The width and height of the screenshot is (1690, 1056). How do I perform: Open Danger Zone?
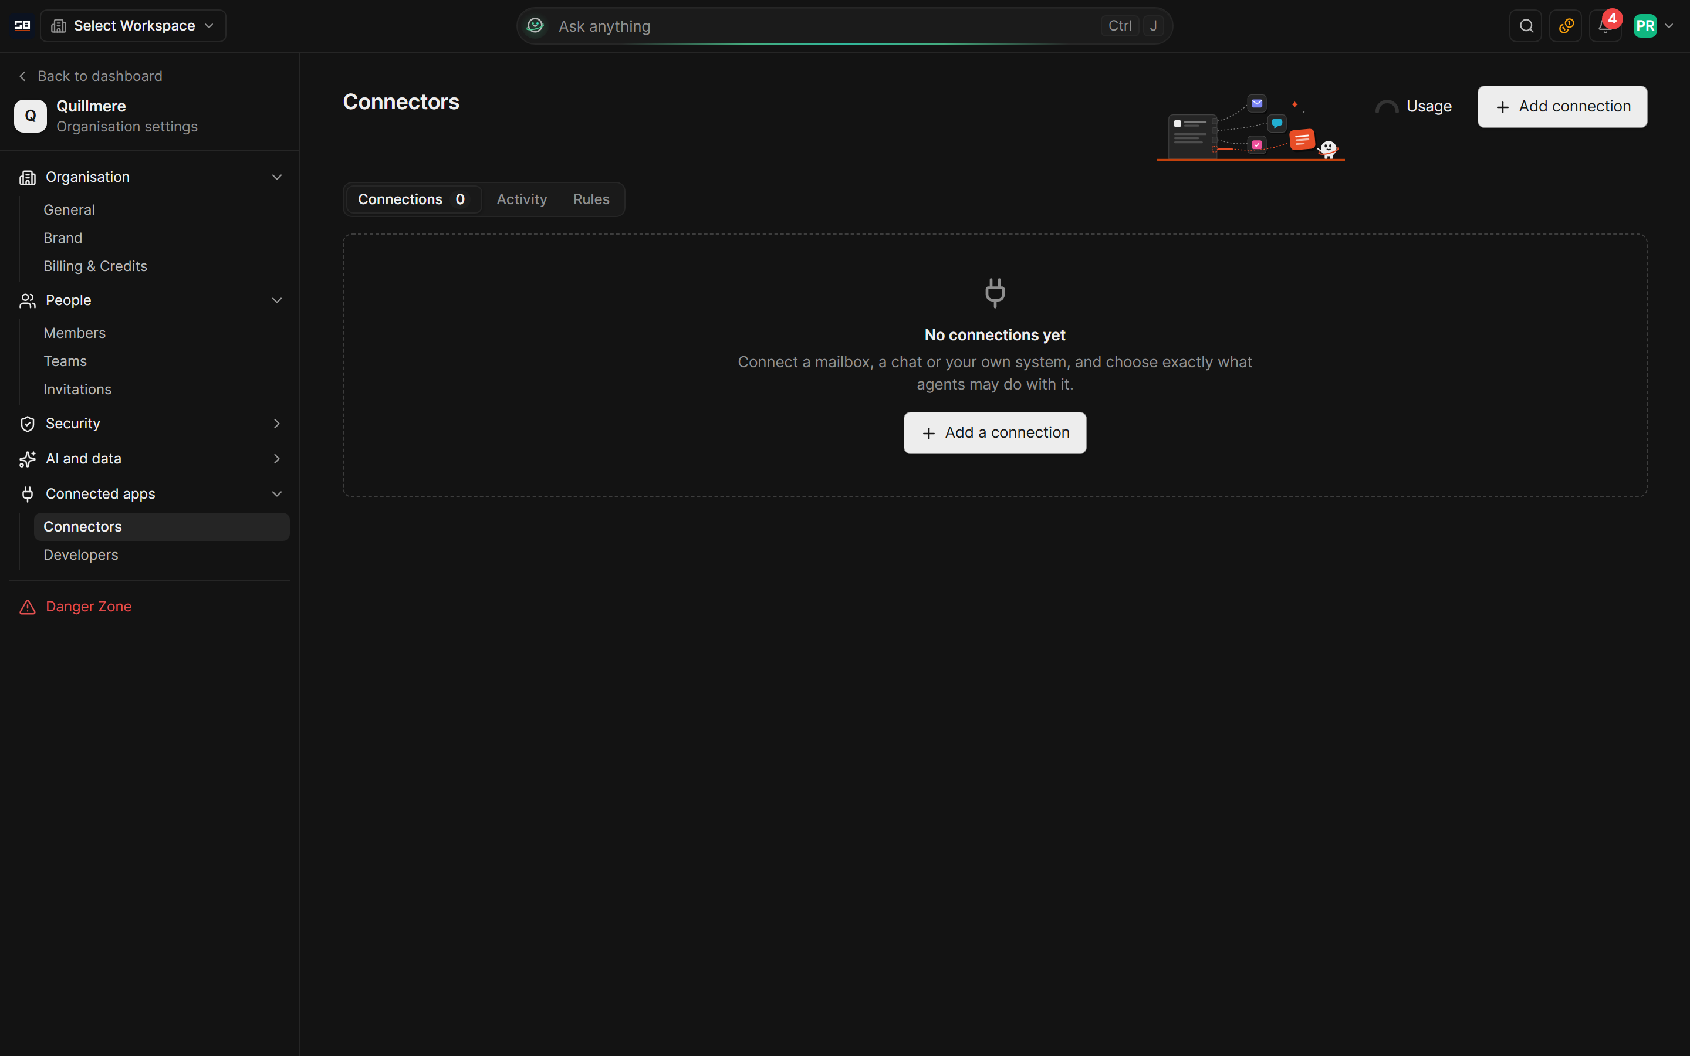tap(89, 606)
